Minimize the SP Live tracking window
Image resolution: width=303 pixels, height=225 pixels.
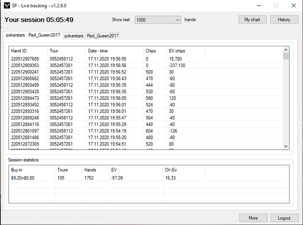pyautogui.click(x=258, y=6)
